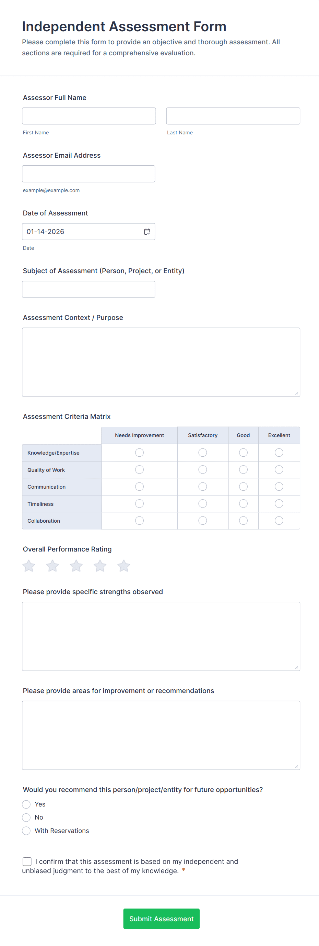Click the Subject of Assessment field
The width and height of the screenshot is (319, 946).
[x=88, y=289]
